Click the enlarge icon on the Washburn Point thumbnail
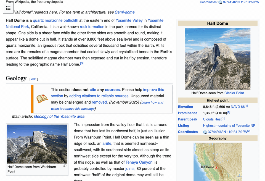This screenshot has height=181, width=265. click(x=65, y=166)
